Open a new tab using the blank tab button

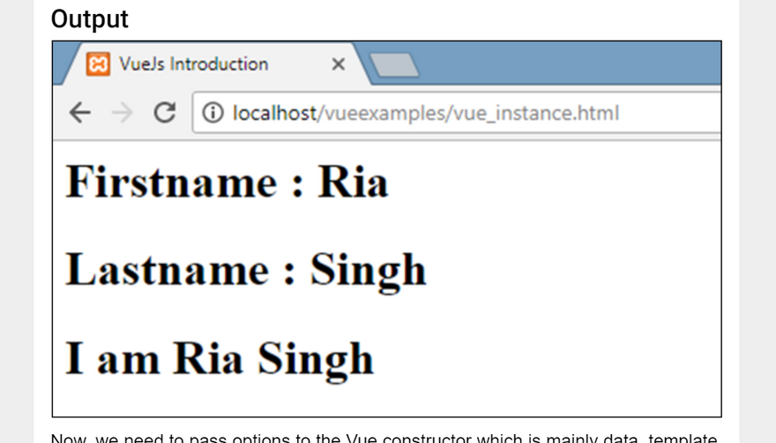click(x=392, y=65)
